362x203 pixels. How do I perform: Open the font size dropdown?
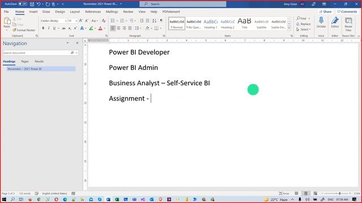(76, 21)
